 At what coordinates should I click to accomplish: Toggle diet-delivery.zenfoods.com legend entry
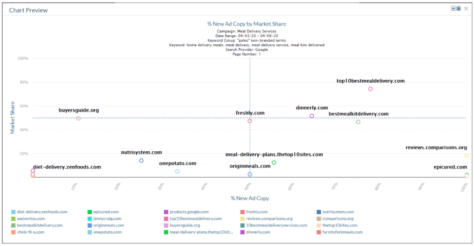(39, 212)
